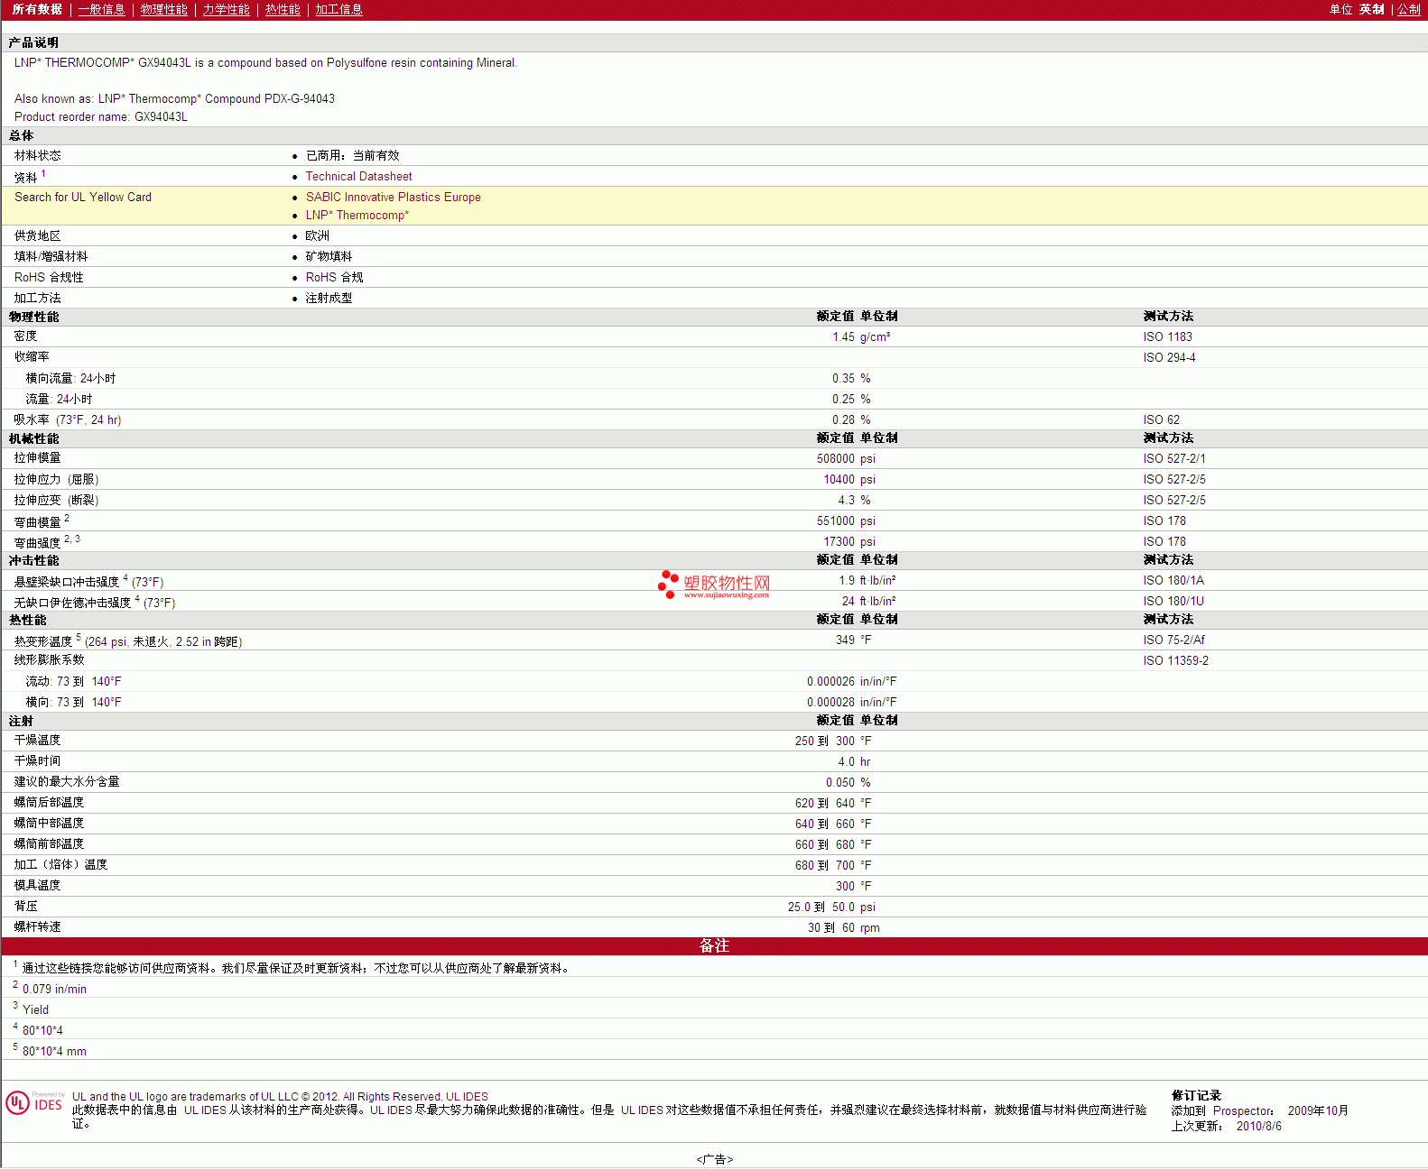Screen dimensions: 1428x1170
Task: Click Search for UL Yellow Card
Action: [x=83, y=198]
